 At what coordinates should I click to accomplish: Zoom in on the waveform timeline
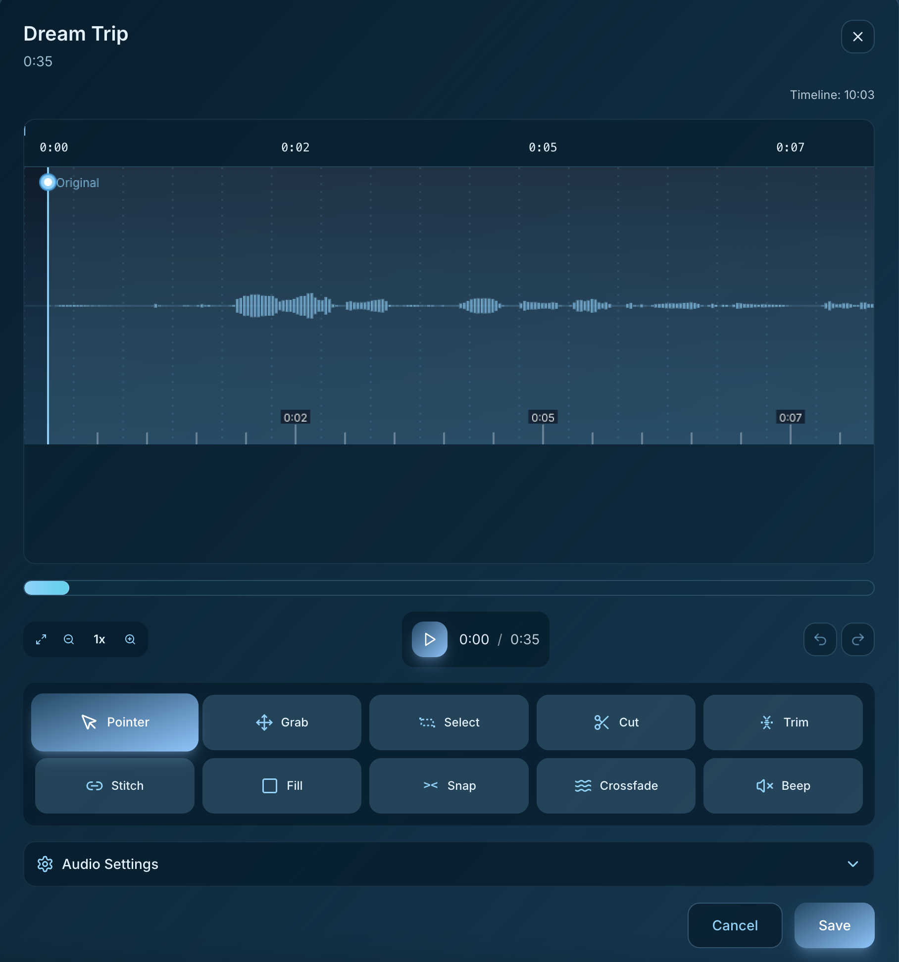(x=130, y=639)
